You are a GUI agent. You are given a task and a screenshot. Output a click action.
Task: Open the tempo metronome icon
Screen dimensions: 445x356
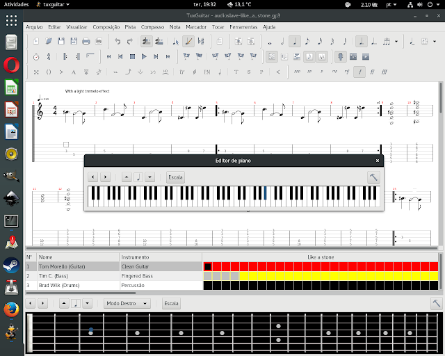(x=36, y=57)
